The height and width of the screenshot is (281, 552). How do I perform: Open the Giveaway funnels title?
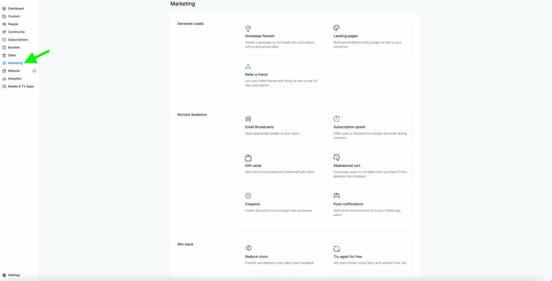point(260,36)
